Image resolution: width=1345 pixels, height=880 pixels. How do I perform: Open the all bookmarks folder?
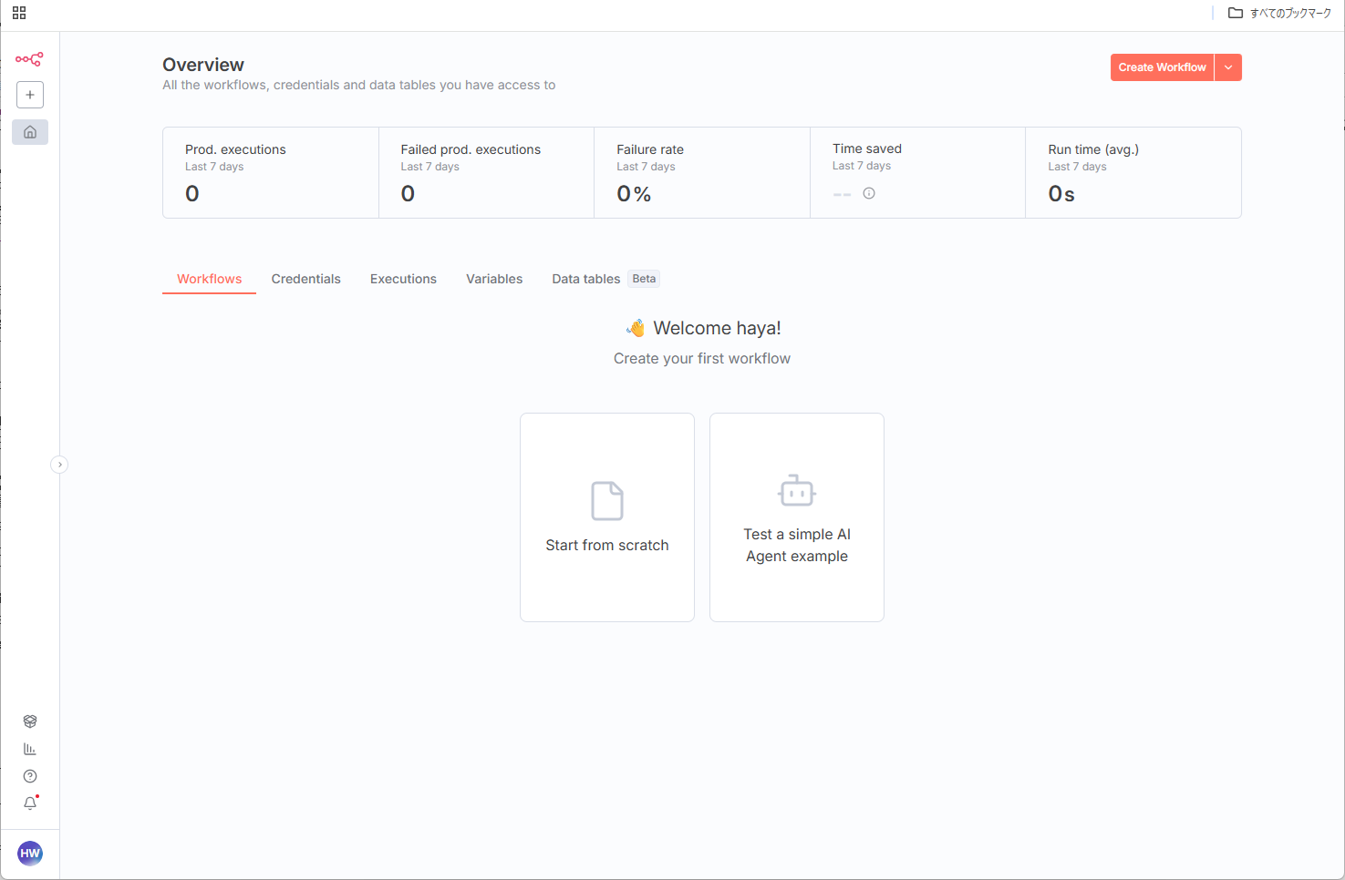pyautogui.click(x=1279, y=13)
